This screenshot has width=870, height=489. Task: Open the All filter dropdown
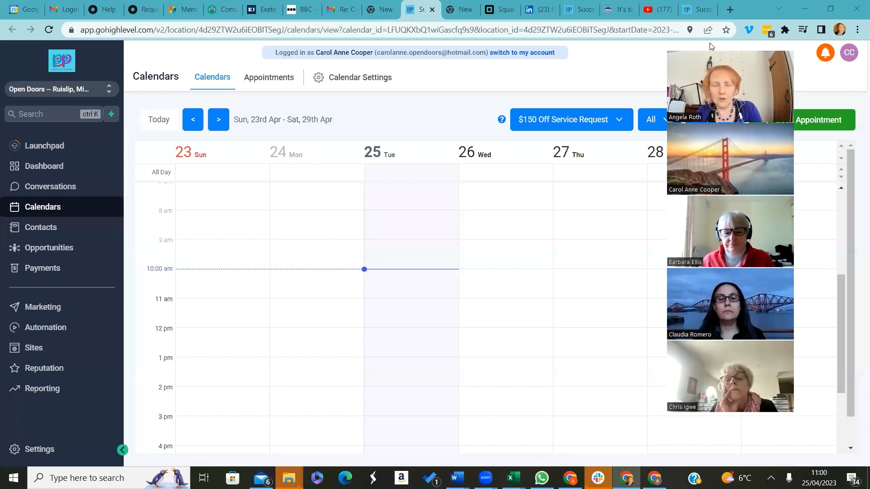coord(652,120)
